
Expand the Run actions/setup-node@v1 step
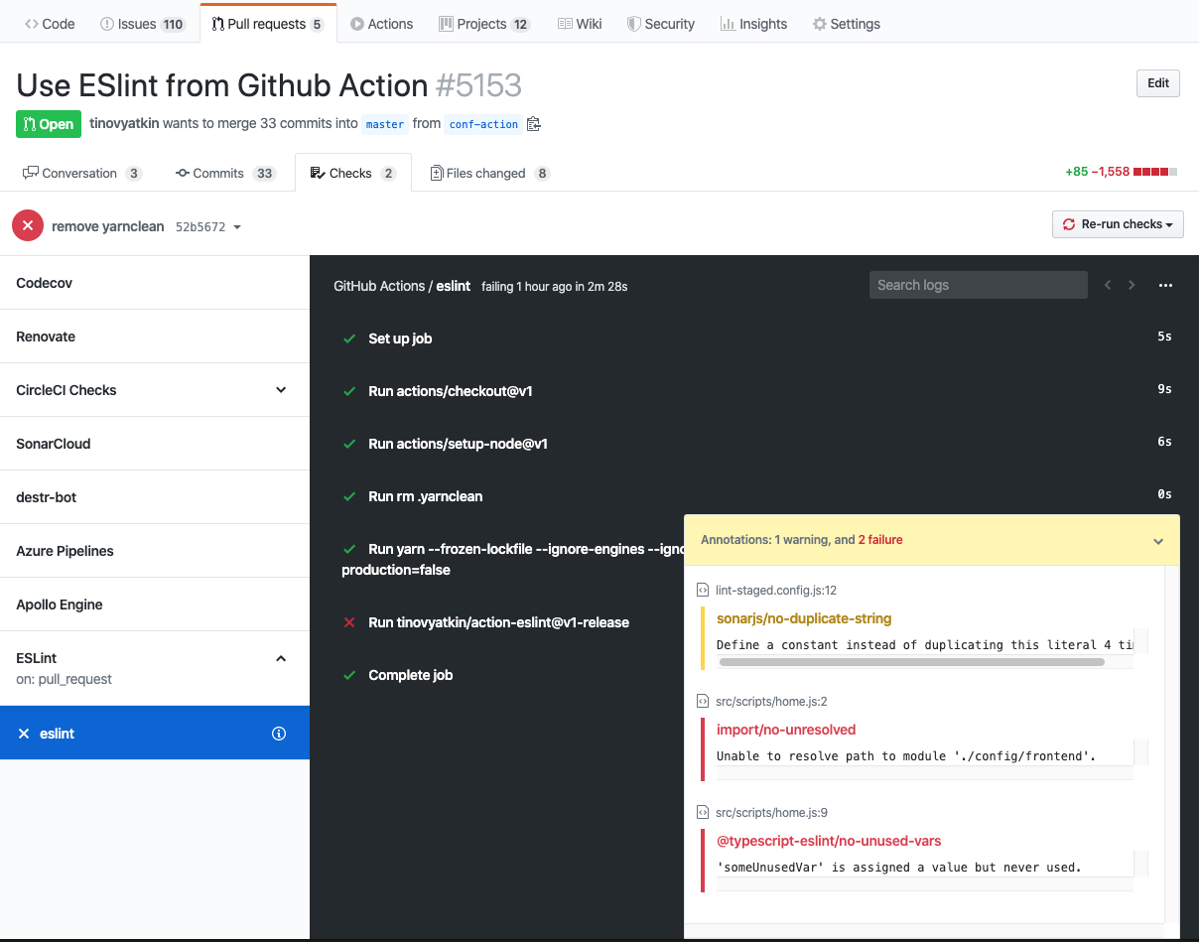coord(458,444)
